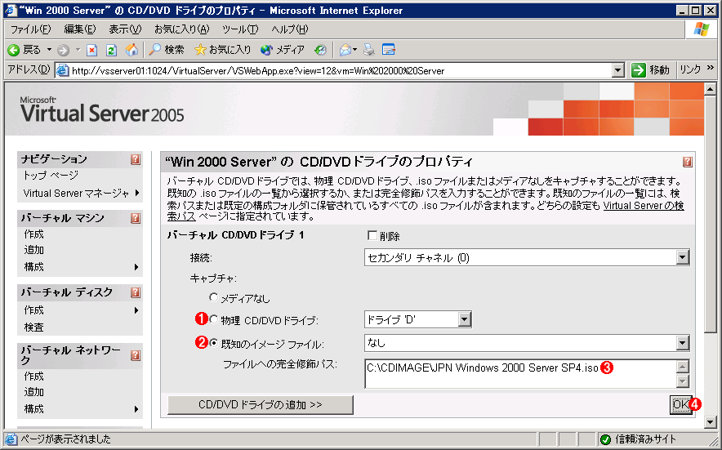Expand the Virtual Server マネージャ submenu arrow
722x450 pixels.
point(137,193)
